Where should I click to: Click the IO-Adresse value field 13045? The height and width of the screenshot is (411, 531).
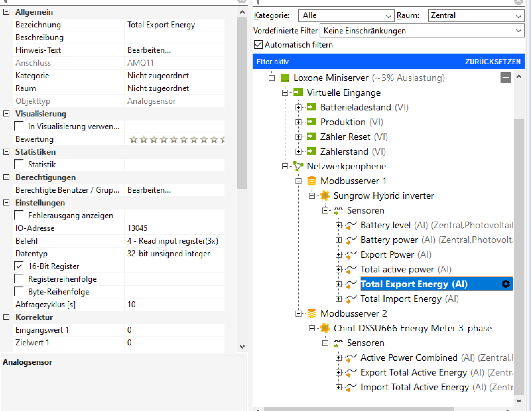click(174, 228)
